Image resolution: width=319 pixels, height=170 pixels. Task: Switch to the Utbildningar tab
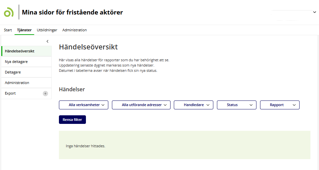[47, 30]
